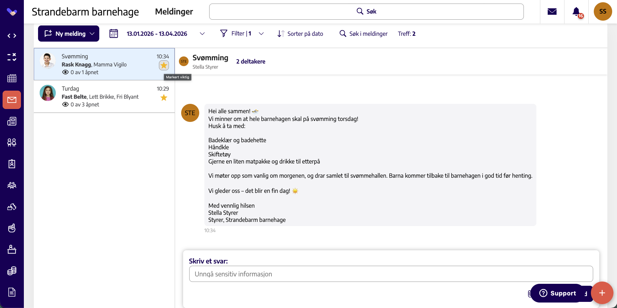The image size is (617, 308).
Task: Click Strandebarm barnehage title
Action: point(85,12)
